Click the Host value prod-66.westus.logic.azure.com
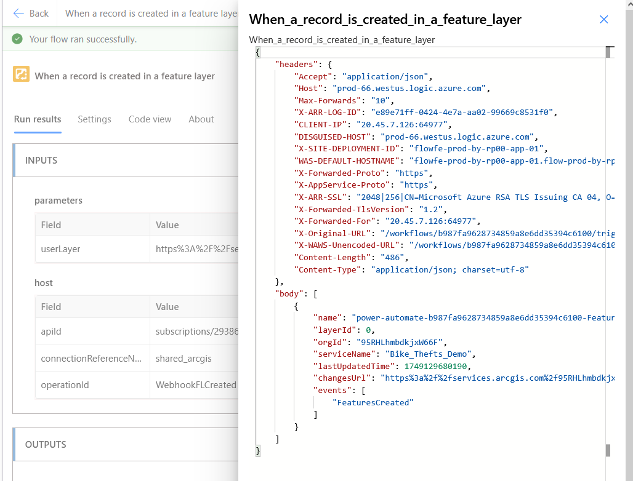Screen dimensions: 633x481 409,89
